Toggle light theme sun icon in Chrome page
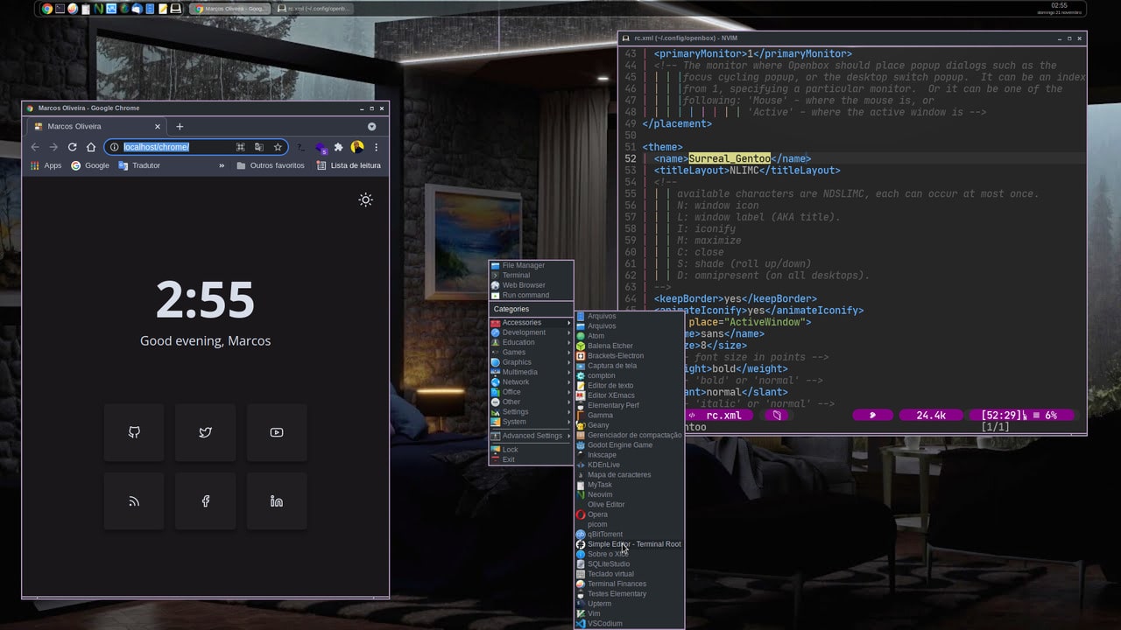This screenshot has height=630, width=1121. [366, 199]
